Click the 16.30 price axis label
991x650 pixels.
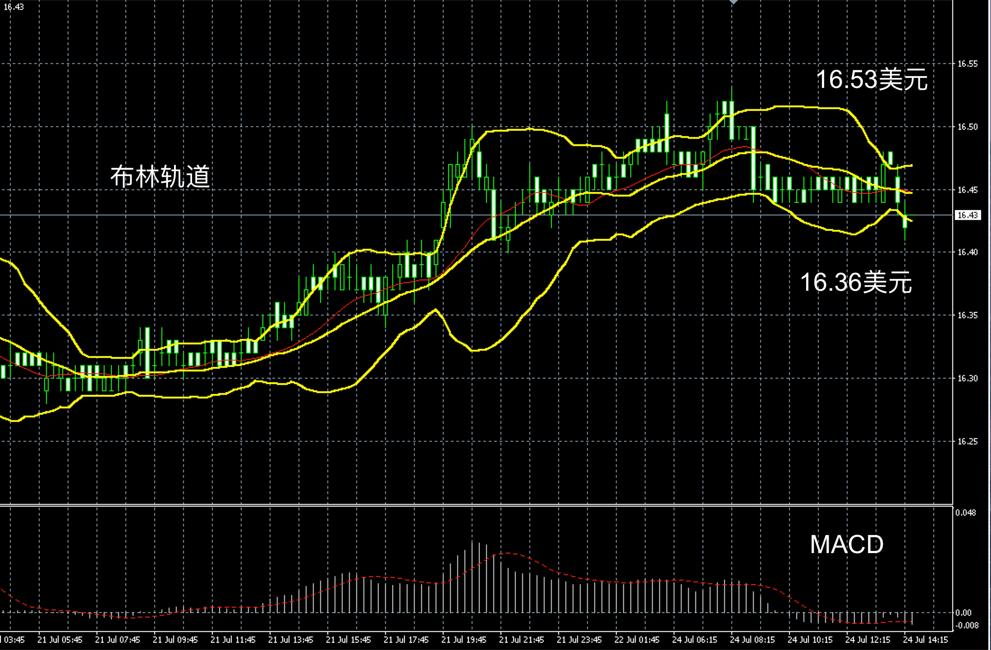click(x=968, y=379)
